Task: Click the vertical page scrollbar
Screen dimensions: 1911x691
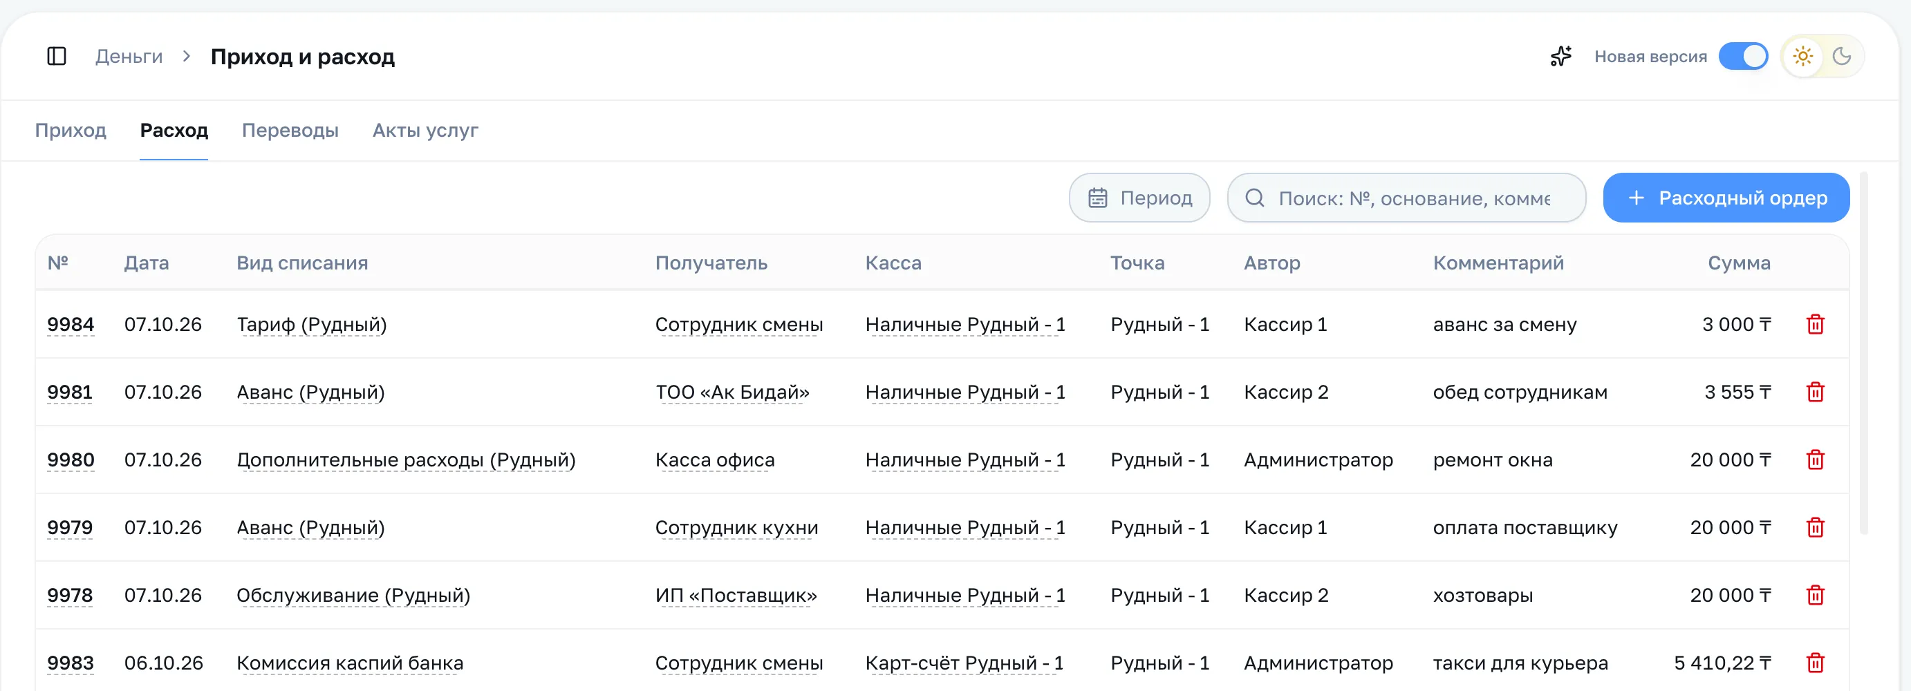Action: pyautogui.click(x=1863, y=352)
